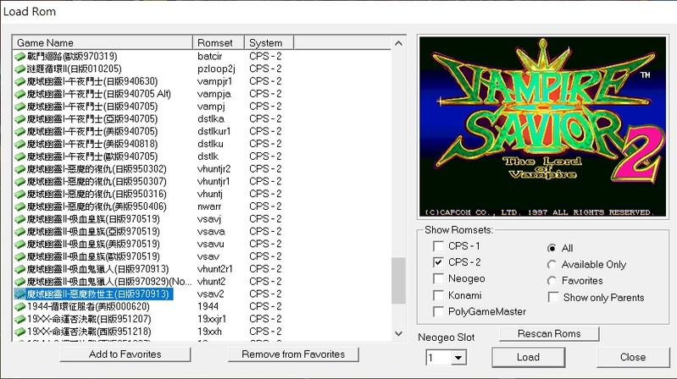
Task: Select the romset text vsava
Action: point(211,232)
